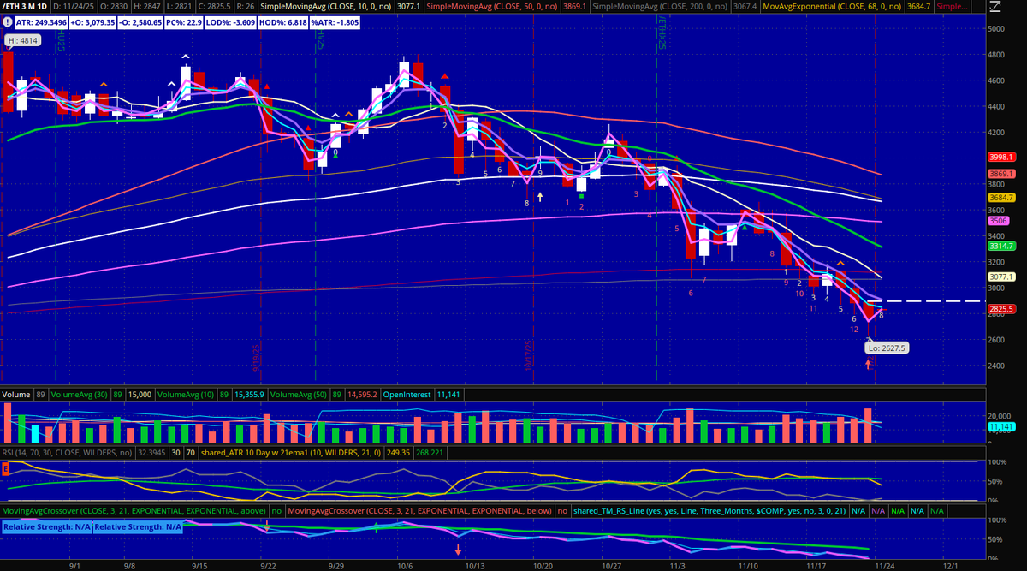Viewport: 1027px width, 571px height.
Task: Click the Lo: 2627.5 price bubble
Action: 888,348
